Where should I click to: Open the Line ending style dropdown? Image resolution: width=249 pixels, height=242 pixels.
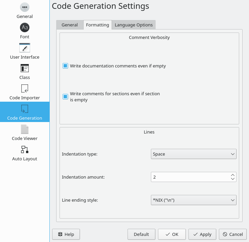pyautogui.click(x=194, y=200)
